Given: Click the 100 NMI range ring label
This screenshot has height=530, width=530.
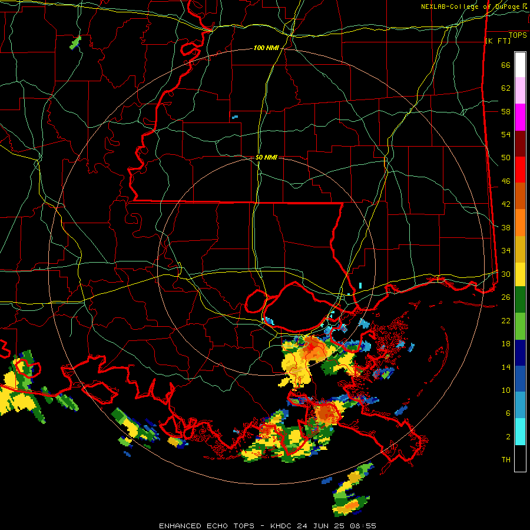Looking at the screenshot, I should tap(266, 48).
